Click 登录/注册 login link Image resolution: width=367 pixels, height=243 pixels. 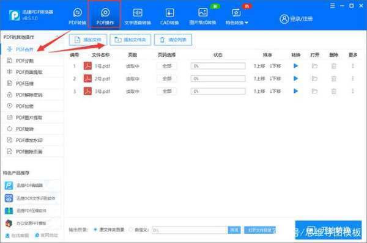[x=296, y=19]
